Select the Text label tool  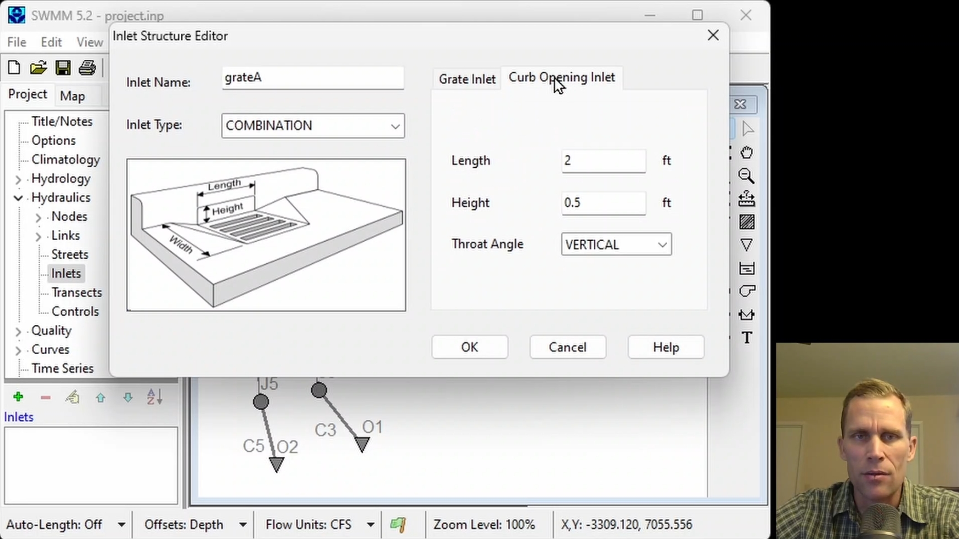pos(747,338)
